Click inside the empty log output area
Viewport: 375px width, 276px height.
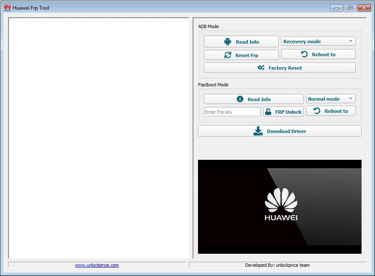point(99,138)
